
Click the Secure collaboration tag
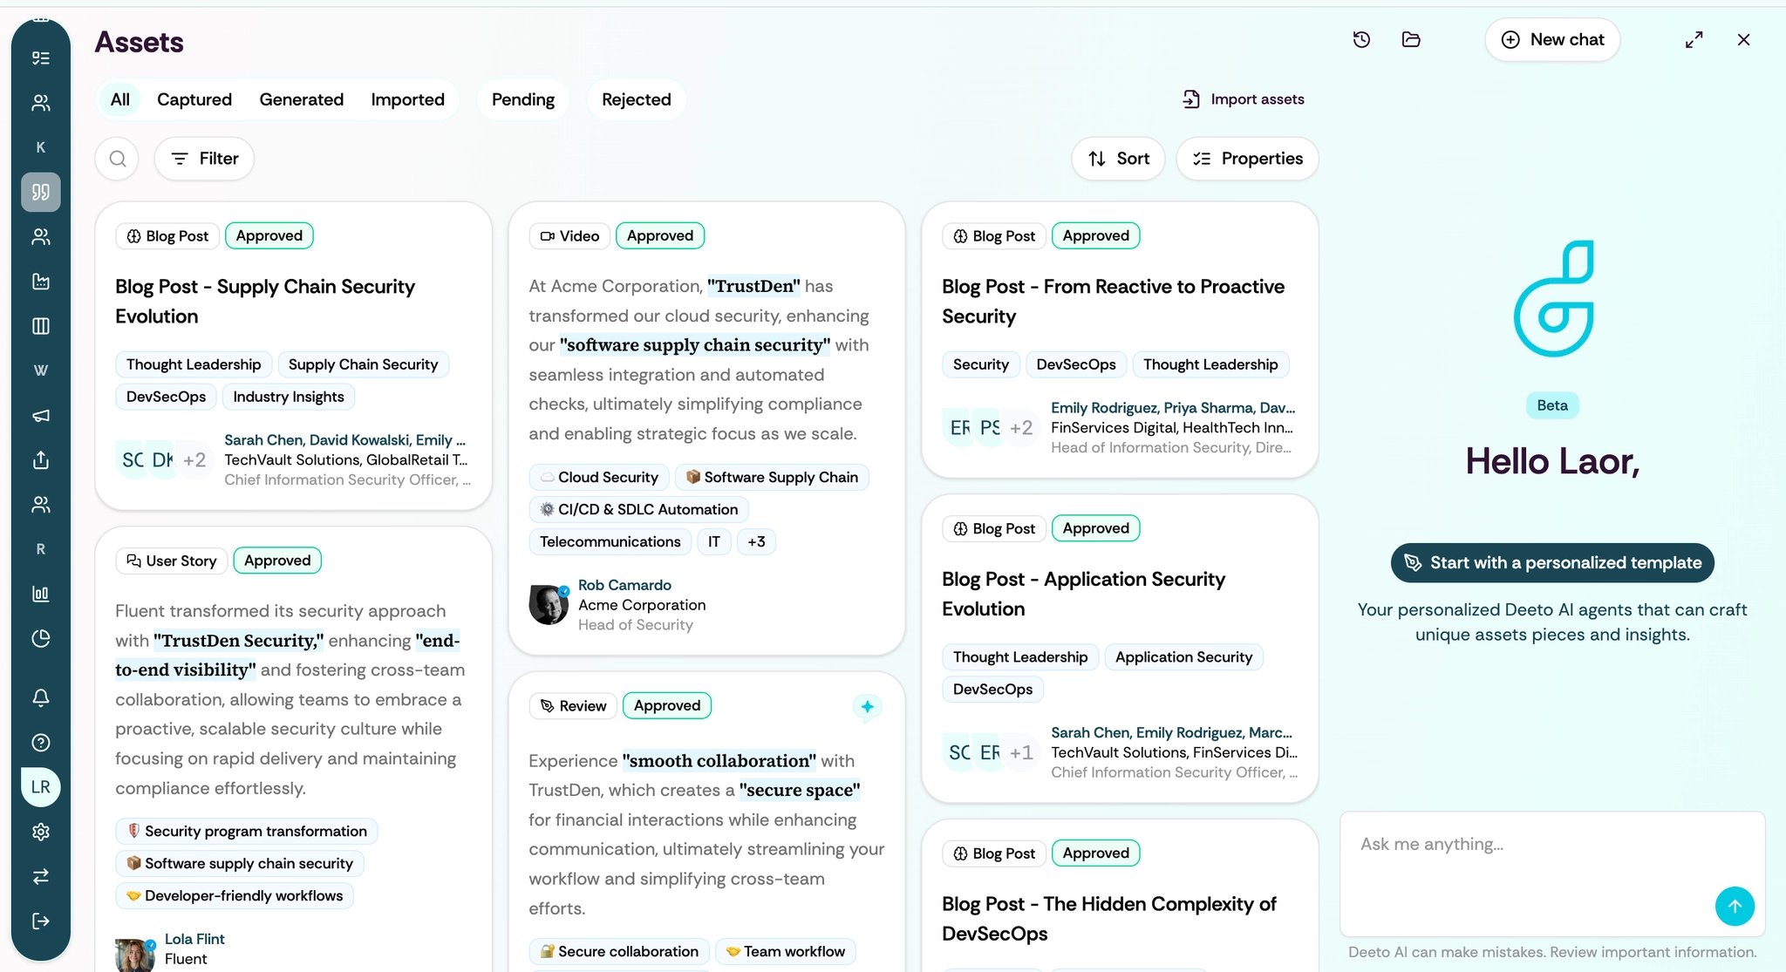(x=619, y=952)
